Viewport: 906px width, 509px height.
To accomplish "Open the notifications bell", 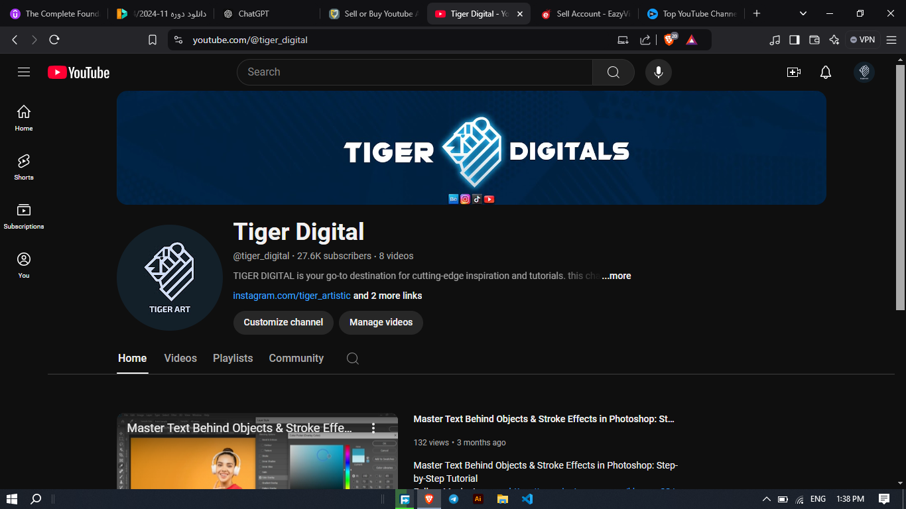I will 826,72.
